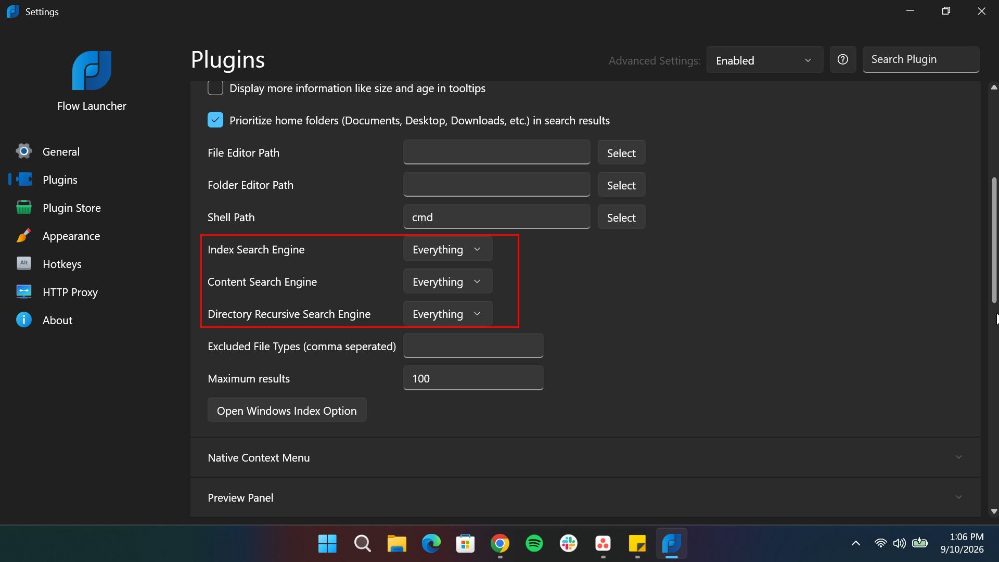Click the General gear icon
The image size is (999, 562).
click(x=23, y=151)
